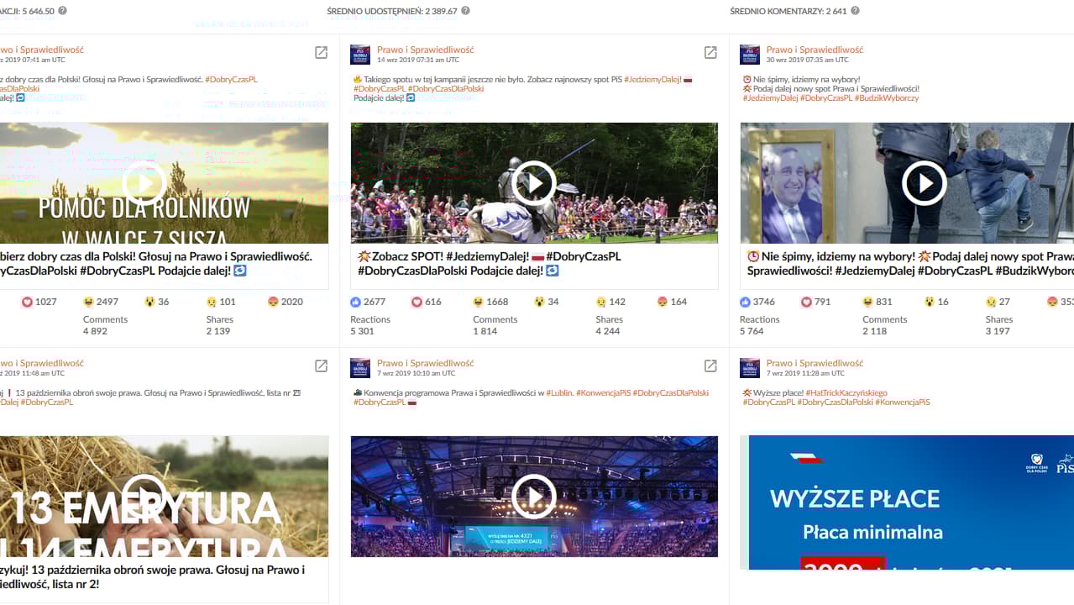
Task: Play the Lublin convention hall video
Action: click(534, 497)
